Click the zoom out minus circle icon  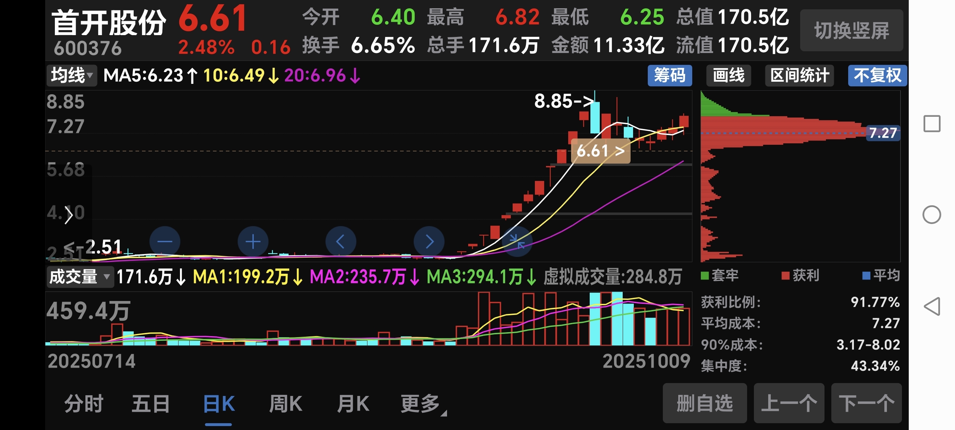(165, 242)
